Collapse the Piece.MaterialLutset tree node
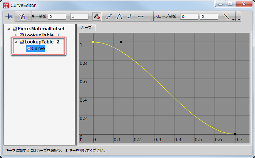255x158 pixels. (x=9, y=28)
